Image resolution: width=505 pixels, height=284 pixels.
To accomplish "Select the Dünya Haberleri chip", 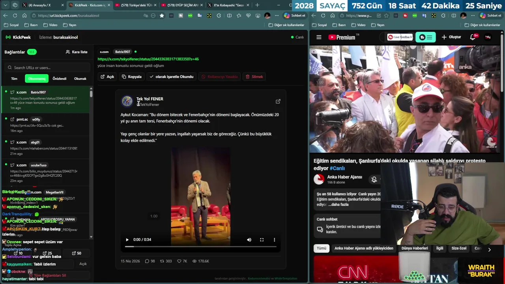I will coord(415,248).
